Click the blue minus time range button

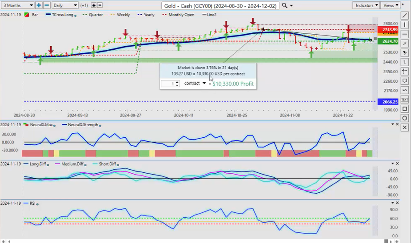coord(47,5)
